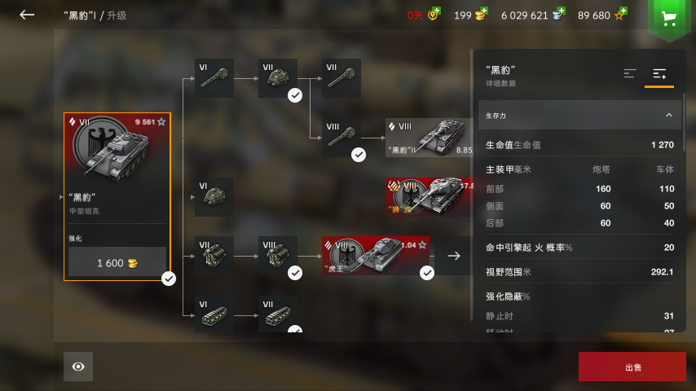Viewport: 696px width, 391px height.
Task: Click the red 出售 sell button
Action: click(x=632, y=367)
